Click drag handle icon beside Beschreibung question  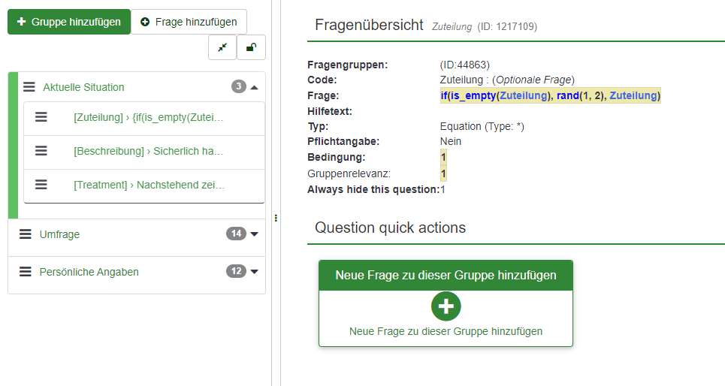pyautogui.click(x=41, y=151)
